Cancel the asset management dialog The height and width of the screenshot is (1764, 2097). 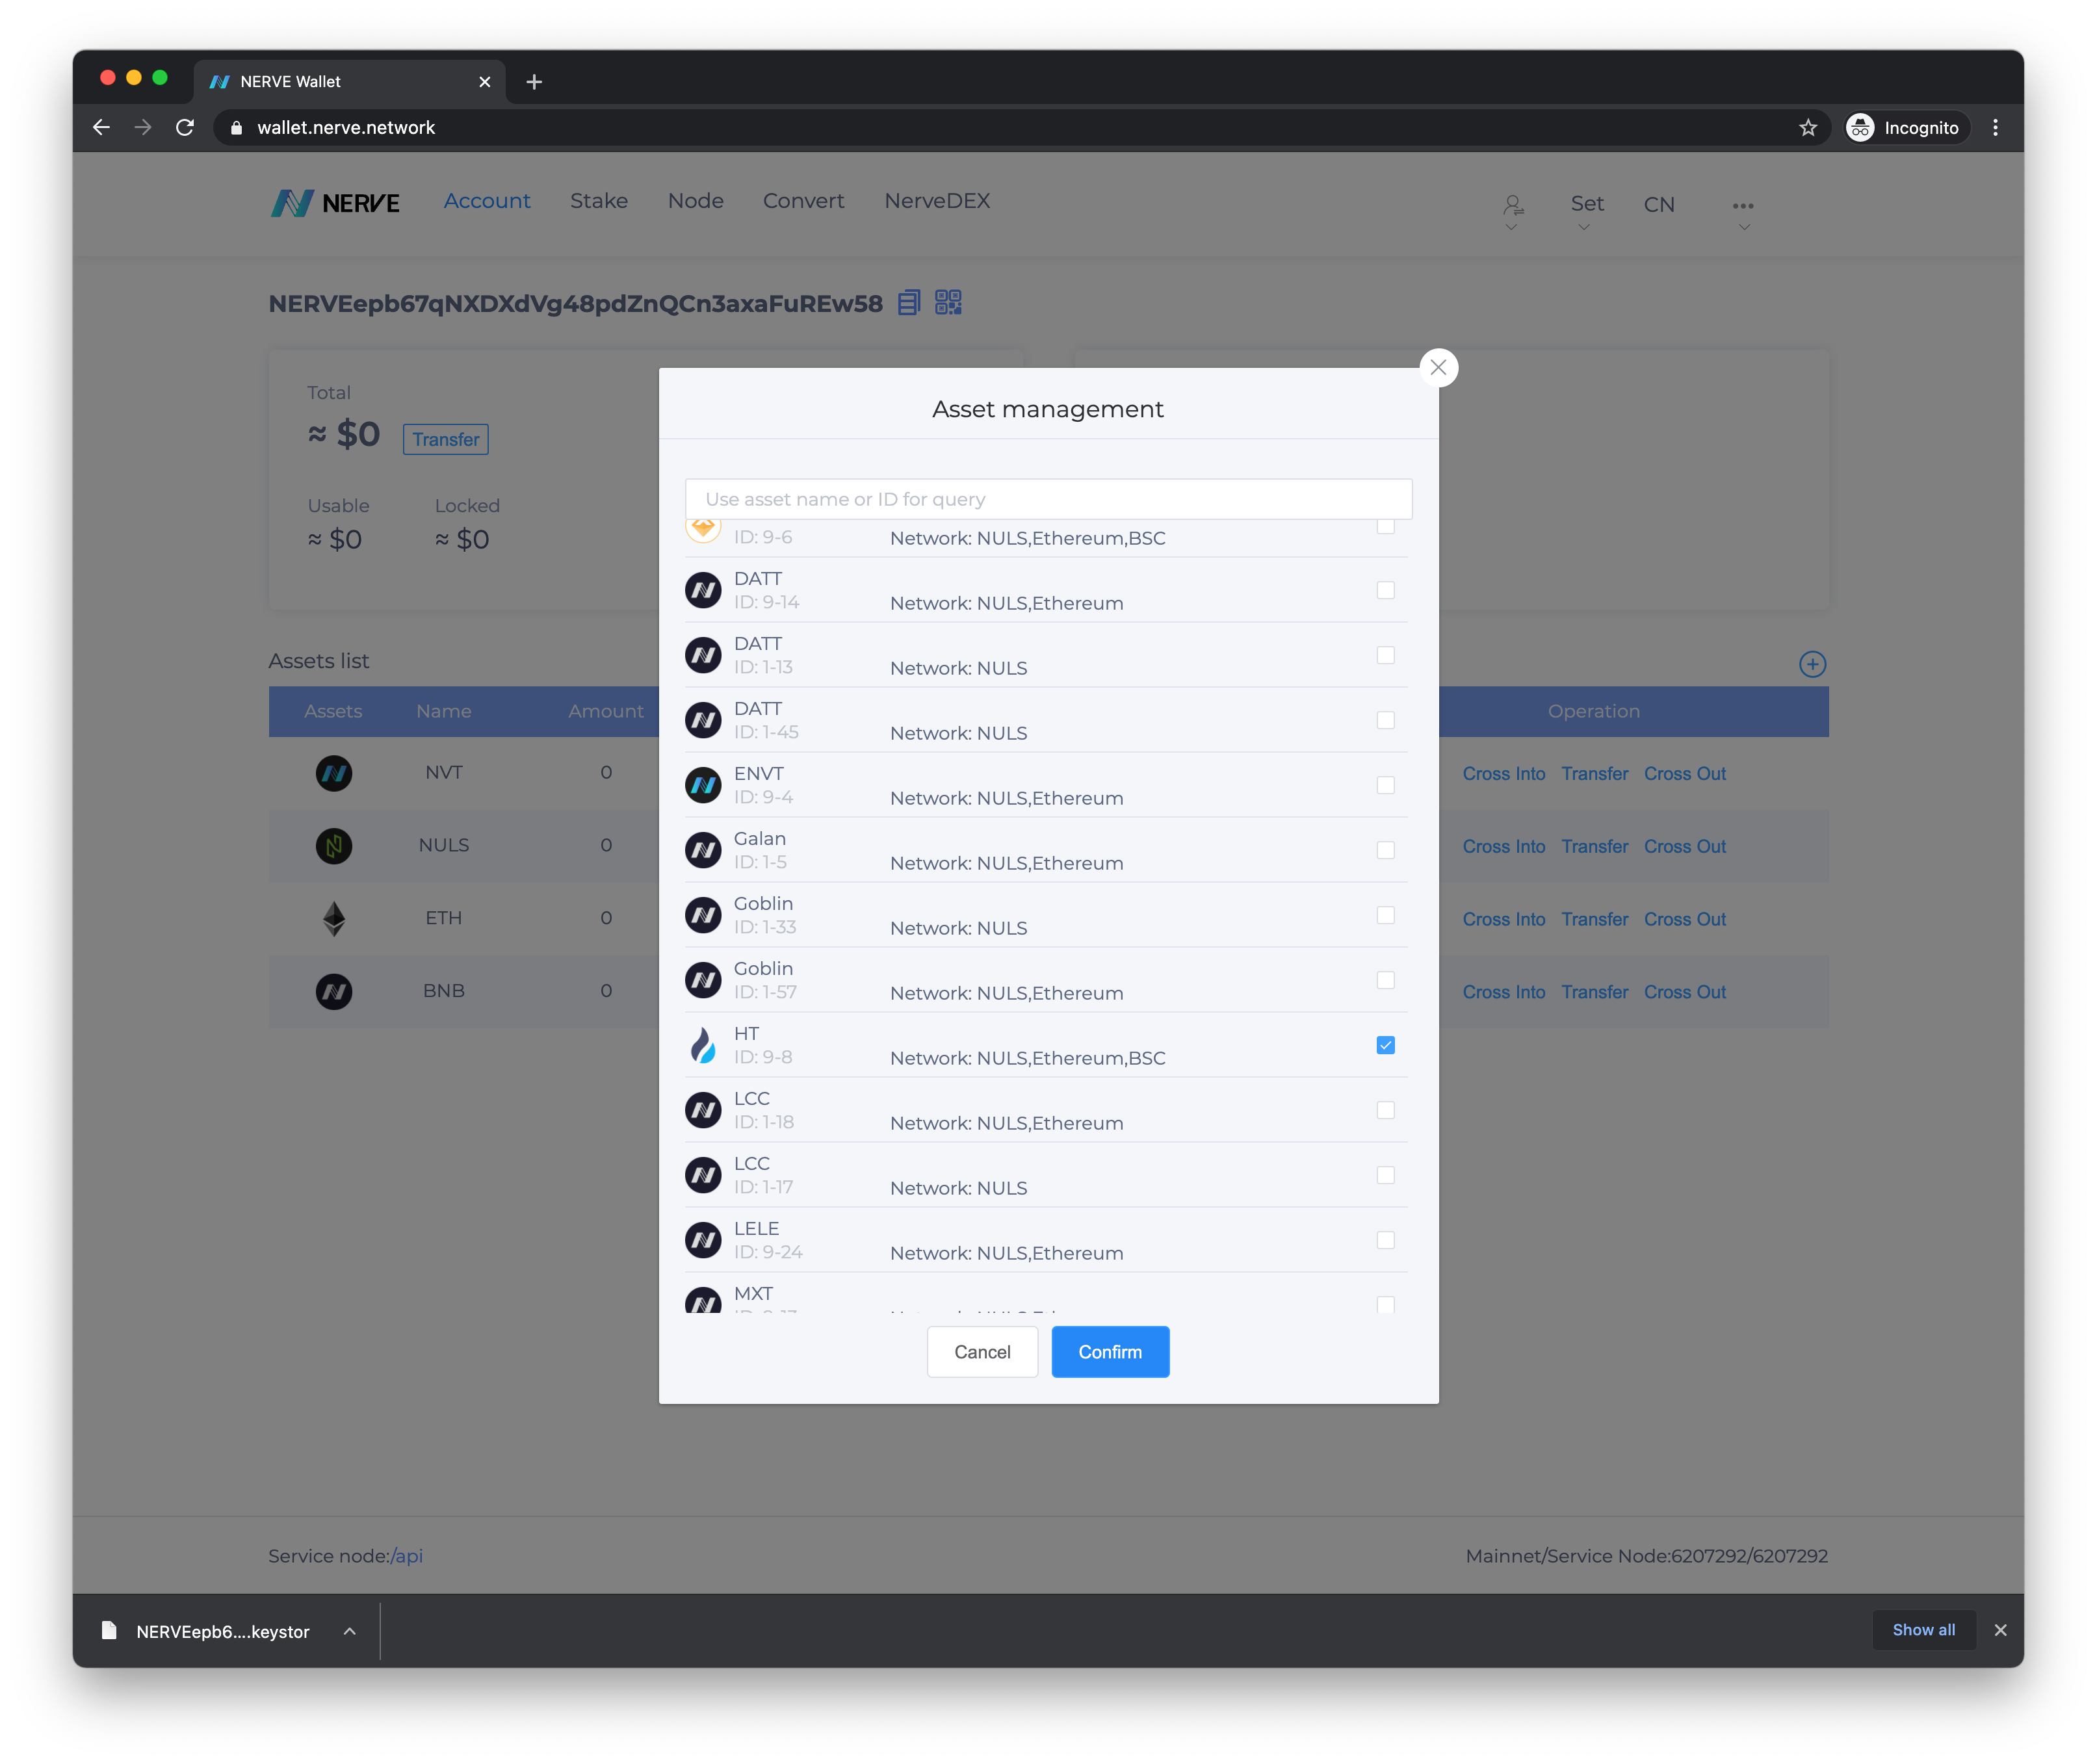click(982, 1352)
